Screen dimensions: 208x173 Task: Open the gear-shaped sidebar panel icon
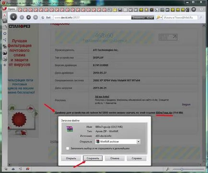tap(5, 34)
